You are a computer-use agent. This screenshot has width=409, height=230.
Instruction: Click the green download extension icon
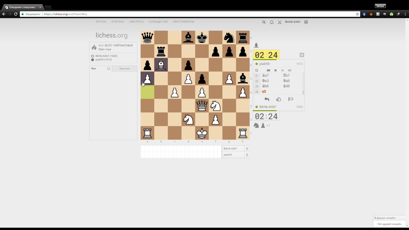pyautogui.click(x=391, y=14)
